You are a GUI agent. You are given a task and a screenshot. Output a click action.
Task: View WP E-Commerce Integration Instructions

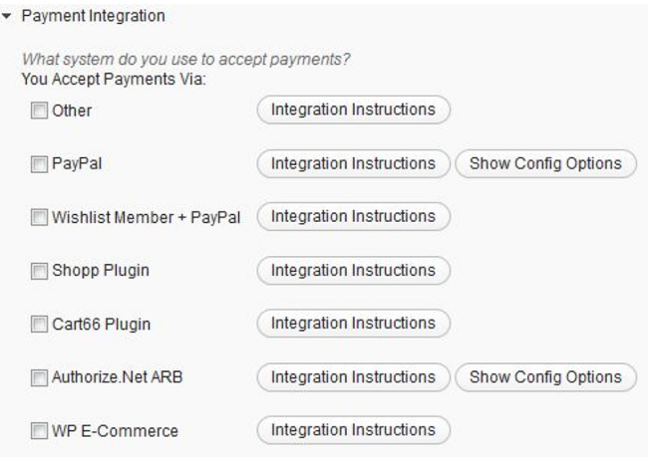click(x=353, y=430)
